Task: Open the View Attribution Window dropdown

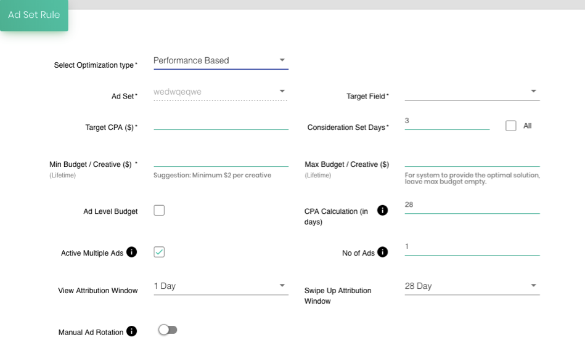Action: click(x=221, y=286)
